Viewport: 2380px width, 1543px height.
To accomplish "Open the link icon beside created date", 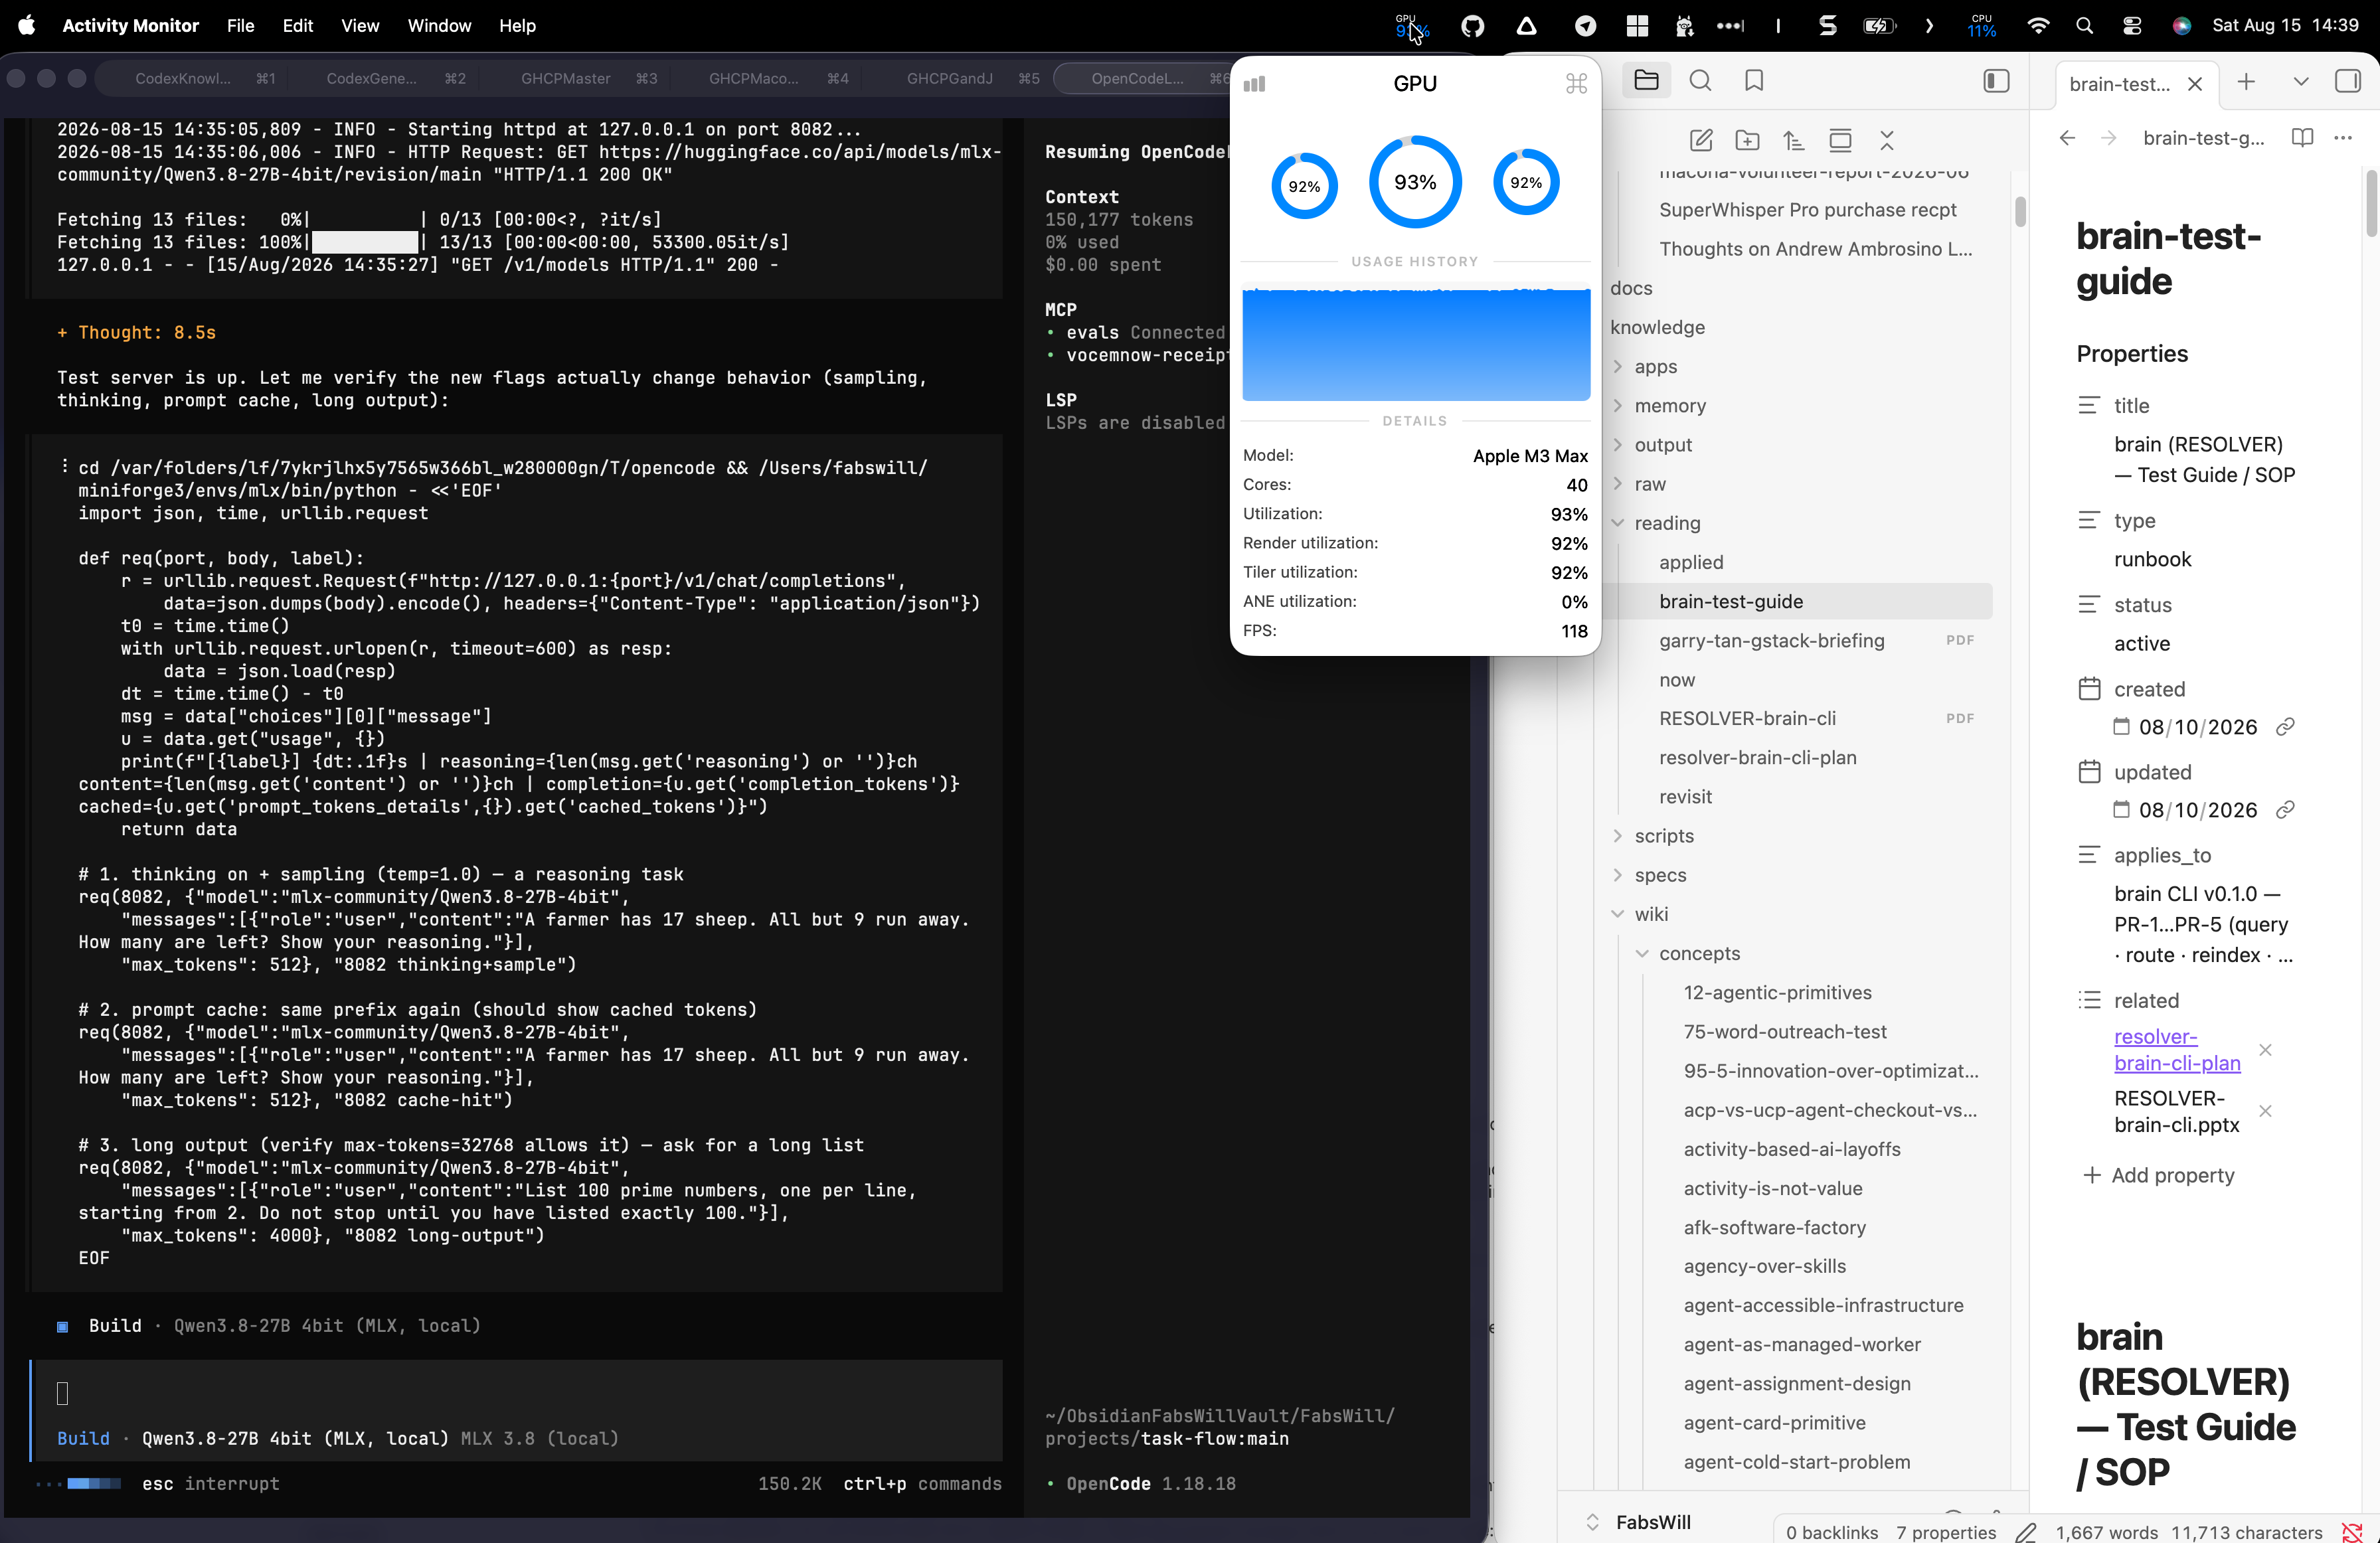I will tap(2285, 727).
